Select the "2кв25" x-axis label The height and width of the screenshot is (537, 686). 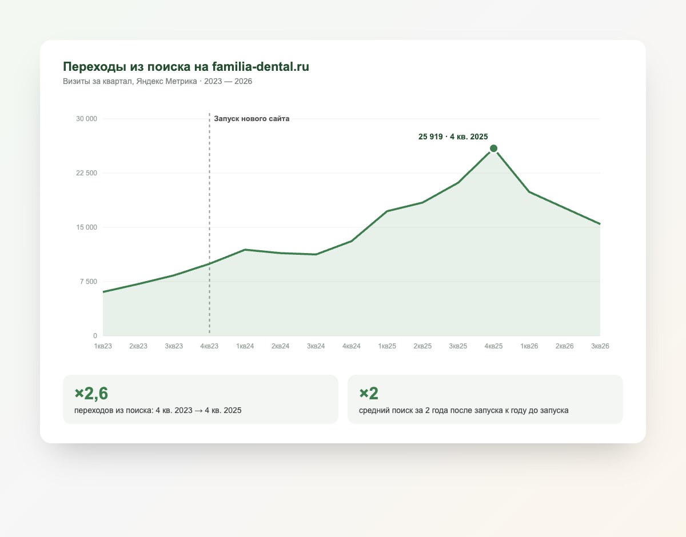(422, 346)
